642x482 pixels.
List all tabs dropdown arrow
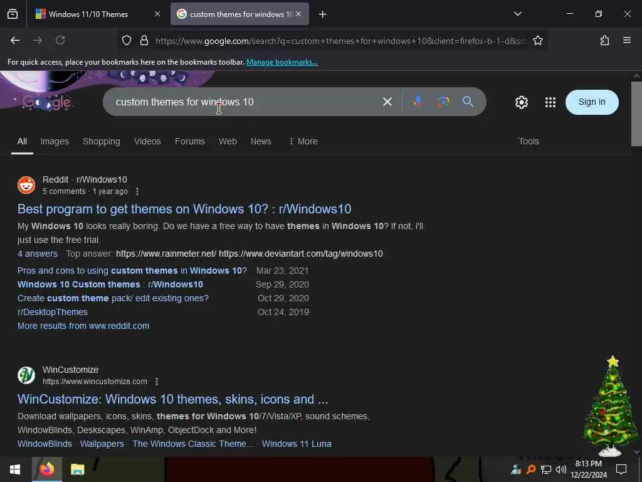[x=517, y=14]
